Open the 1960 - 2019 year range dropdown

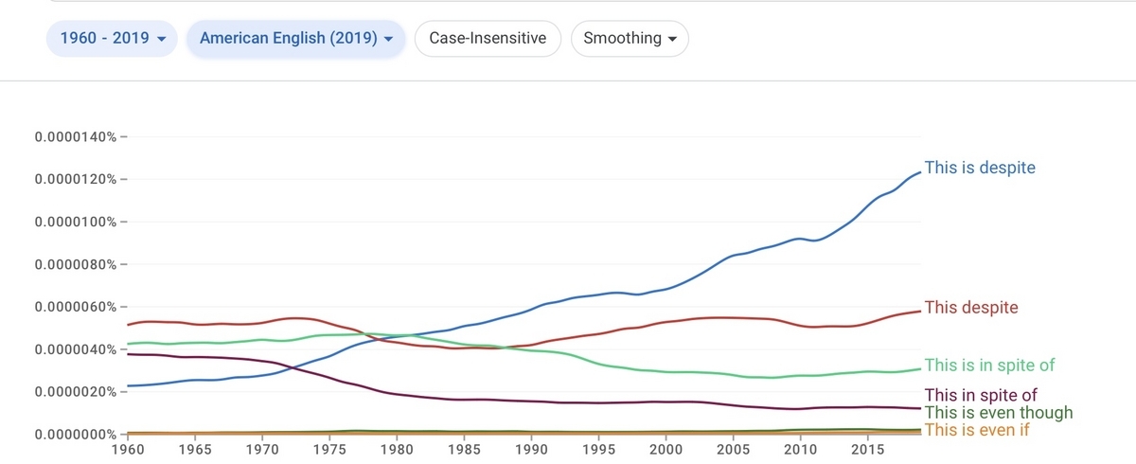coord(113,39)
